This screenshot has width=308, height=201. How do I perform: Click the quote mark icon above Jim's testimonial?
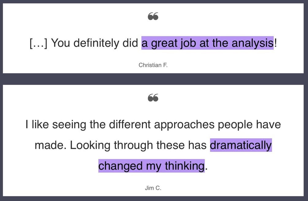pos(153,98)
